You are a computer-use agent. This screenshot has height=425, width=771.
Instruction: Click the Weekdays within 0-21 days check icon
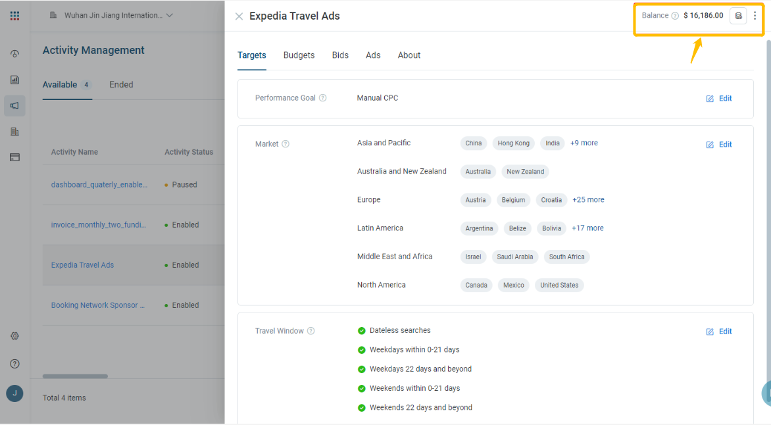361,350
